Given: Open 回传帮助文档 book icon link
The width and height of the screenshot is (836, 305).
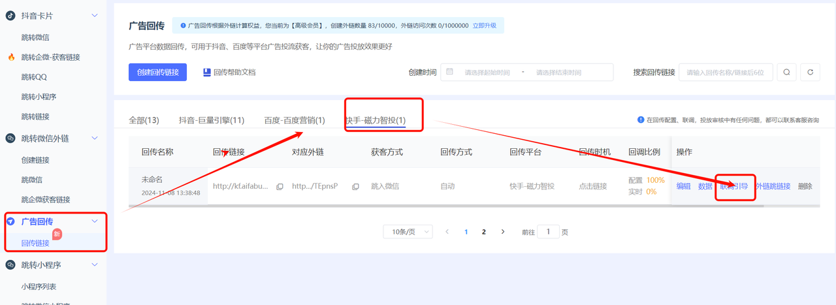Looking at the screenshot, I should point(207,72).
